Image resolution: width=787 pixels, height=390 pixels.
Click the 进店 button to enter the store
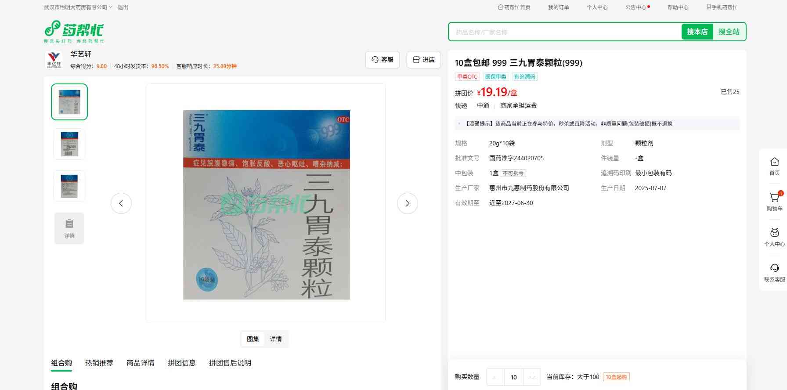coord(424,60)
